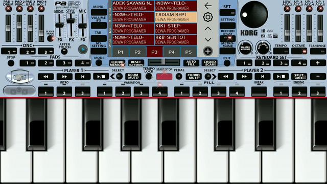Select KIKI STEP- style entry

pos(176,29)
